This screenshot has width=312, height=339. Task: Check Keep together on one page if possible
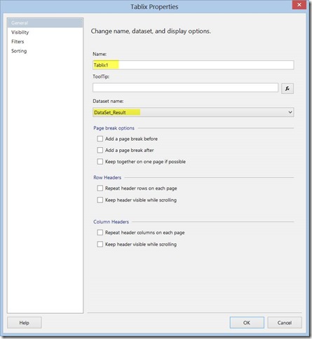click(100, 162)
